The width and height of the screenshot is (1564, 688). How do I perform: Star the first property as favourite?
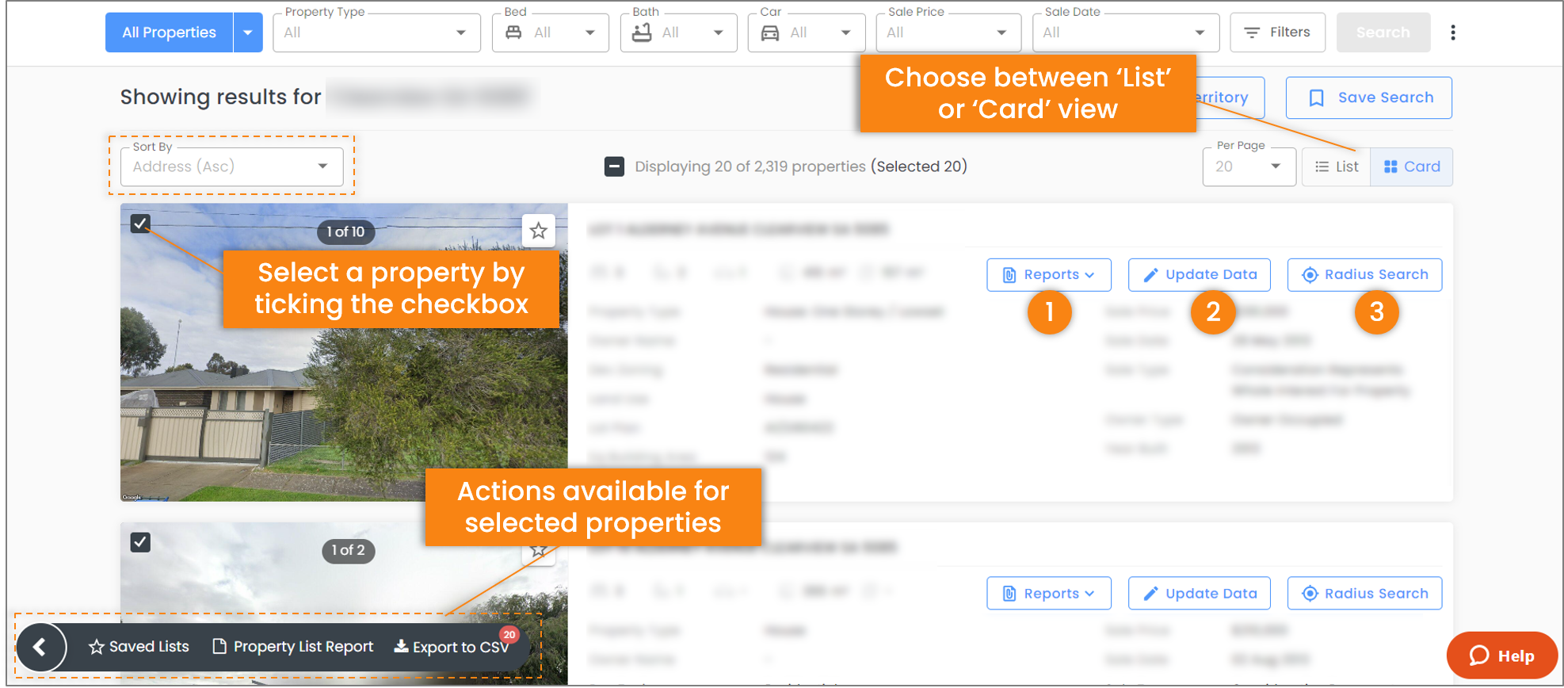539,231
